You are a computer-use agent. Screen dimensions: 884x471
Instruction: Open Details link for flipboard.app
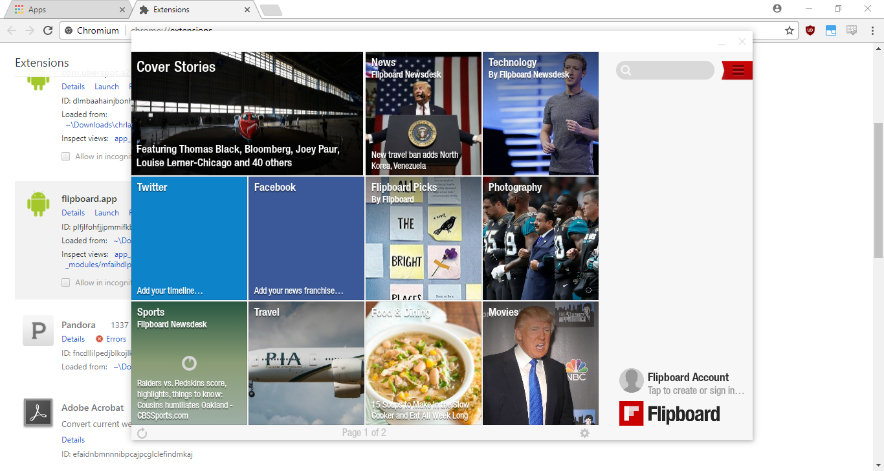point(73,213)
